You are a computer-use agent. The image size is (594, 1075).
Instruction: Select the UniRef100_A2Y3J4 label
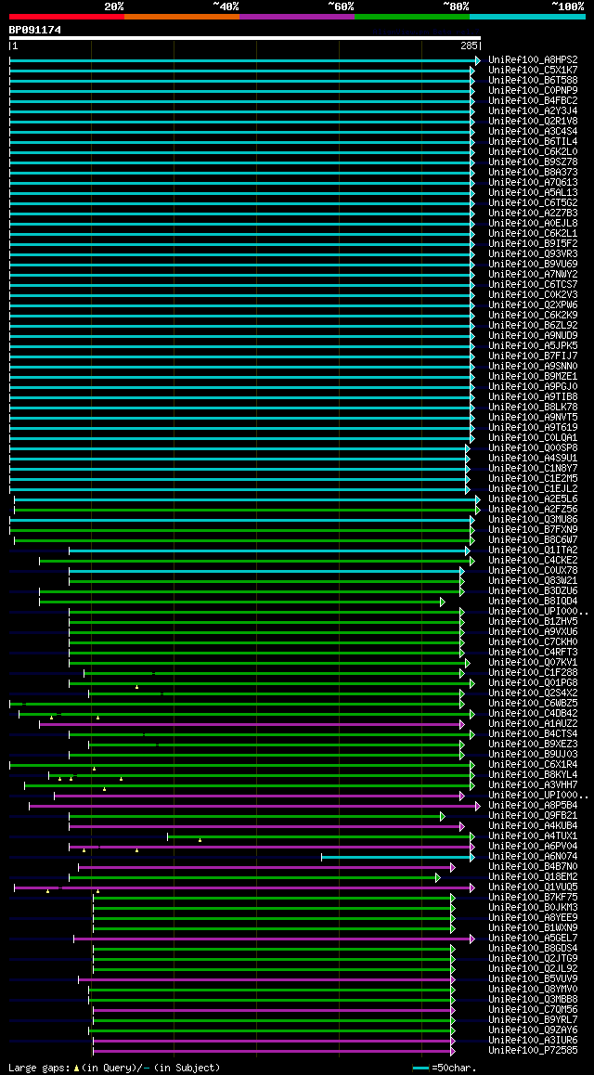(x=533, y=111)
